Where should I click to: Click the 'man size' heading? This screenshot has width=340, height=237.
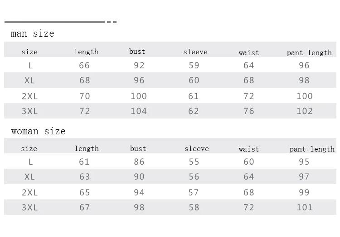(32, 33)
